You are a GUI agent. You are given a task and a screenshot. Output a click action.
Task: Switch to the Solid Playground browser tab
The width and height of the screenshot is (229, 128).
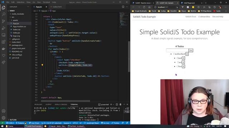click(x=189, y=3)
